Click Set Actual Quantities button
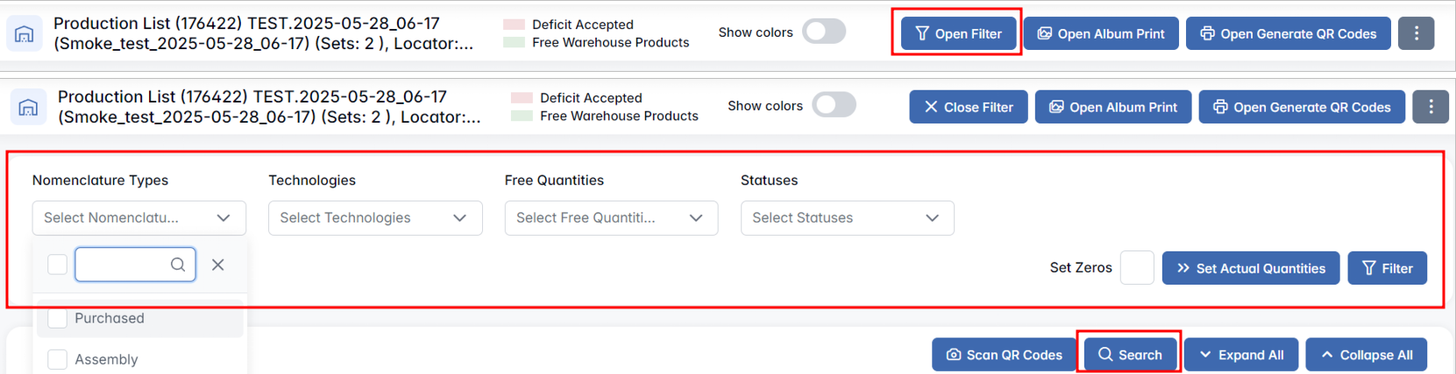Image resolution: width=1456 pixels, height=374 pixels. 1250,268
